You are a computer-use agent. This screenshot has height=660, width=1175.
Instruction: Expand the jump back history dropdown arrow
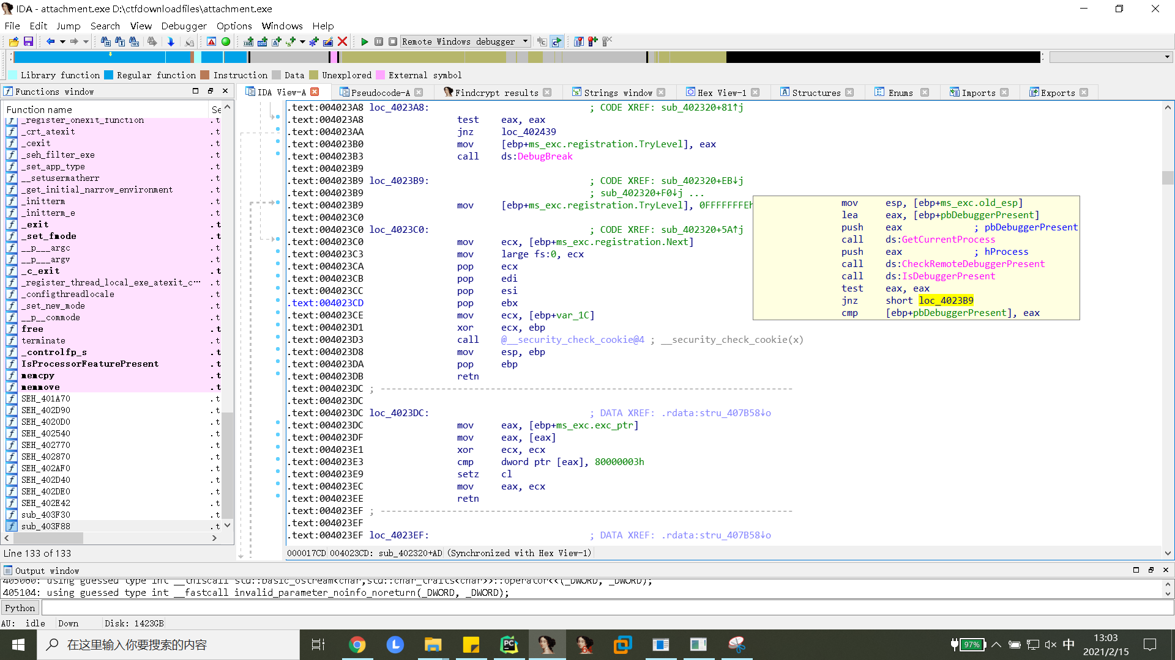[x=62, y=42]
